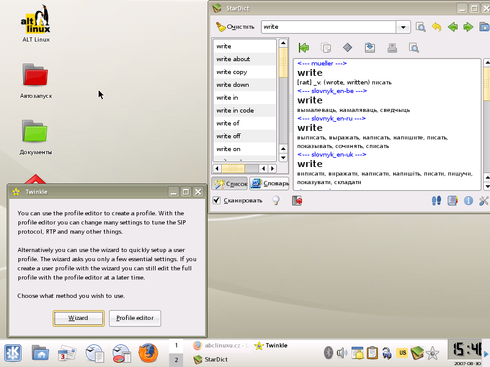Click the word list horizontal scroll-left arrow
490x367 pixels.
pos(217,169)
